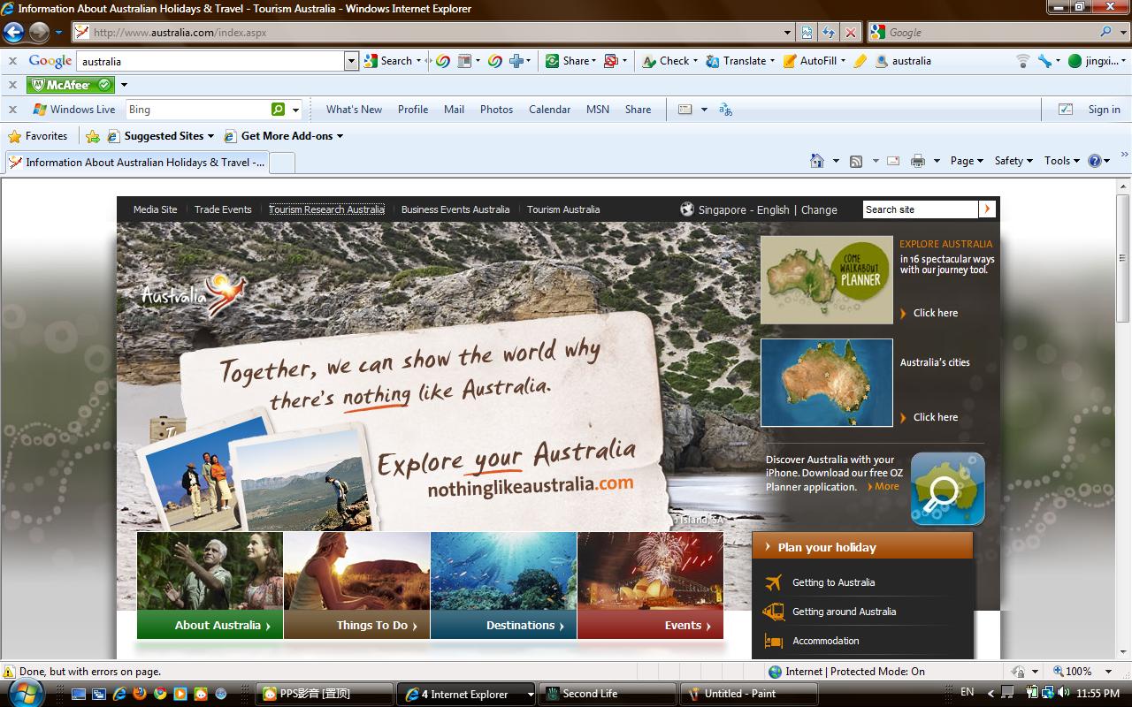Open Getting around Australia link
1132x707 pixels.
pyautogui.click(x=844, y=612)
